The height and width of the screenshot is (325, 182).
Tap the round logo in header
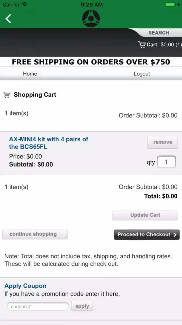click(91, 19)
